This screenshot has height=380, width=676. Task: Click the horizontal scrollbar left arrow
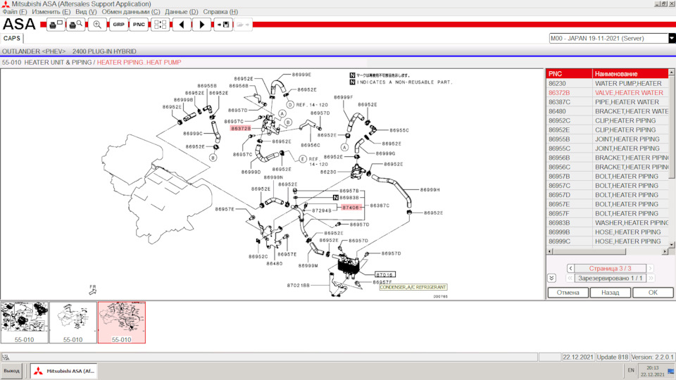click(550, 251)
